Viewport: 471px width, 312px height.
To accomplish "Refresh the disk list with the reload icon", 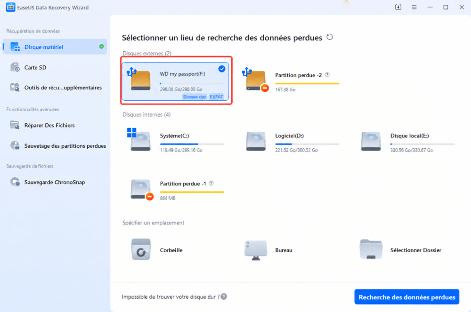I will (330, 37).
